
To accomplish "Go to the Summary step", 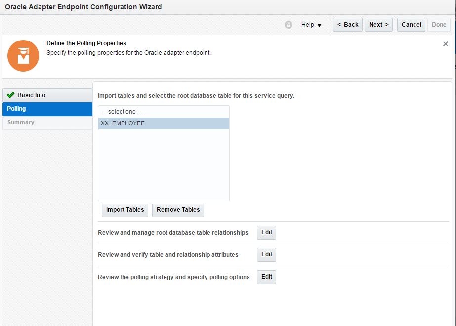I will [21, 122].
